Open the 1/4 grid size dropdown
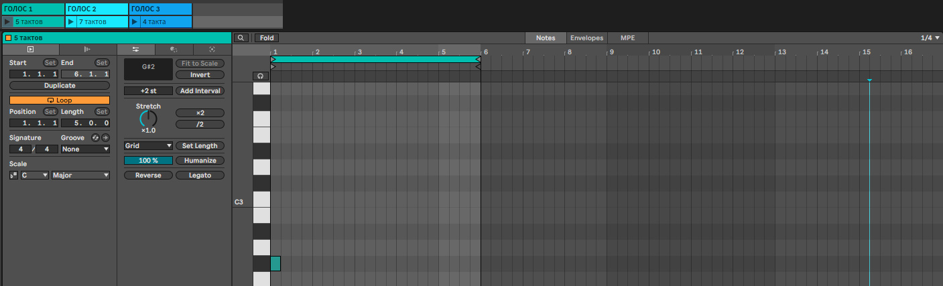Viewport: 943px width, 286px height. click(x=931, y=38)
